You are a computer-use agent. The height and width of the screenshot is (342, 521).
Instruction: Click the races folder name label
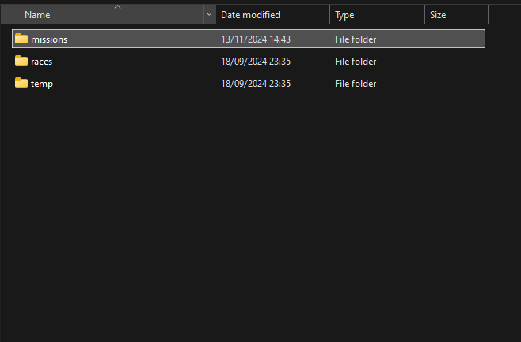coord(42,62)
